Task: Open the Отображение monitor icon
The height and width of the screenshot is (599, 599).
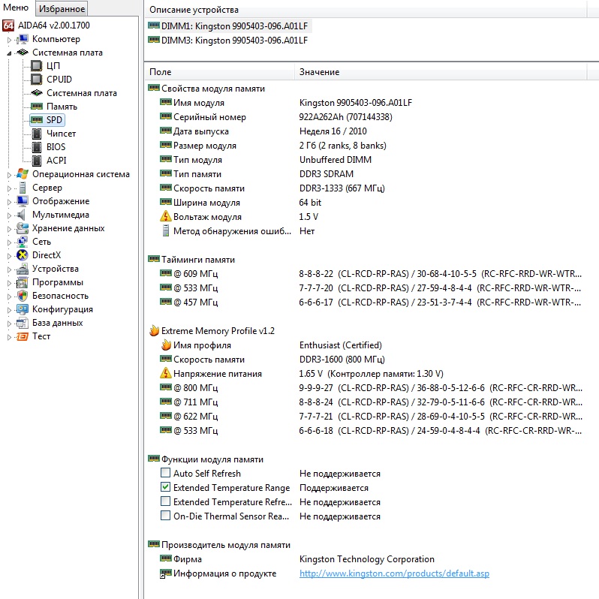Action: (23, 201)
